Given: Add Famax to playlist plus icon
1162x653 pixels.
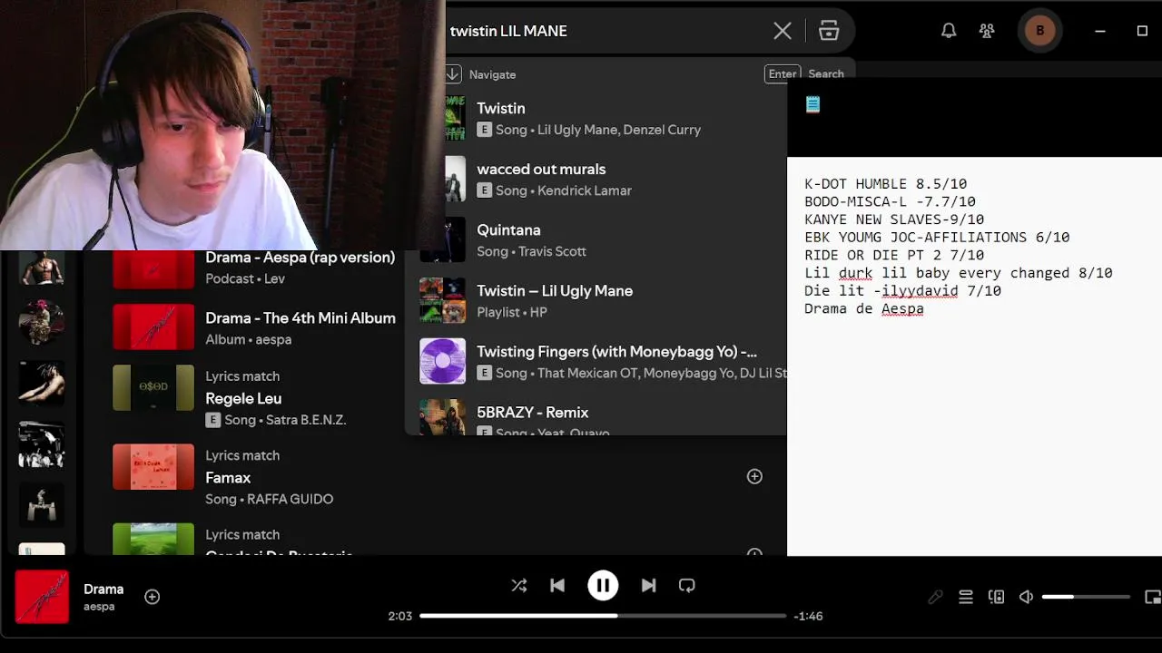Looking at the screenshot, I should [754, 476].
